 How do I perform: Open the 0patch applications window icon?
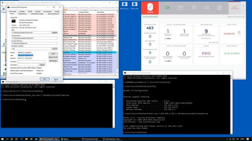[x=180, y=8]
